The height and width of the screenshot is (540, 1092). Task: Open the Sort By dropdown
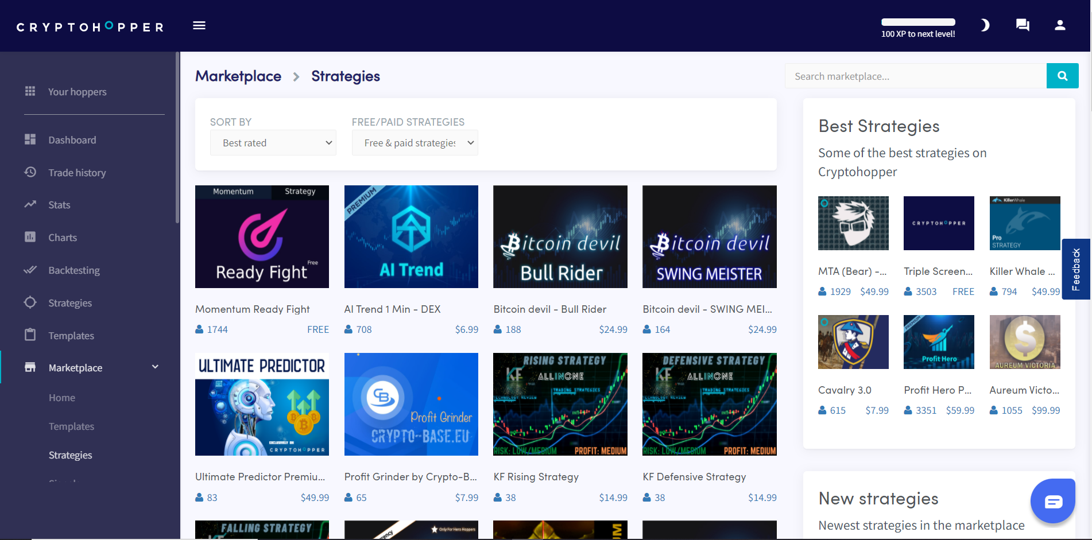point(273,143)
